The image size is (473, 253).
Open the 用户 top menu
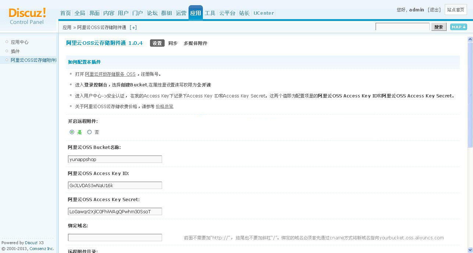tap(123, 13)
